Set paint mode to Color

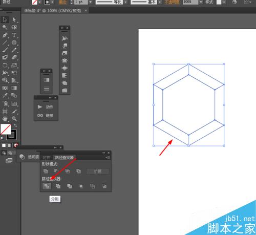click(x=4, y=145)
